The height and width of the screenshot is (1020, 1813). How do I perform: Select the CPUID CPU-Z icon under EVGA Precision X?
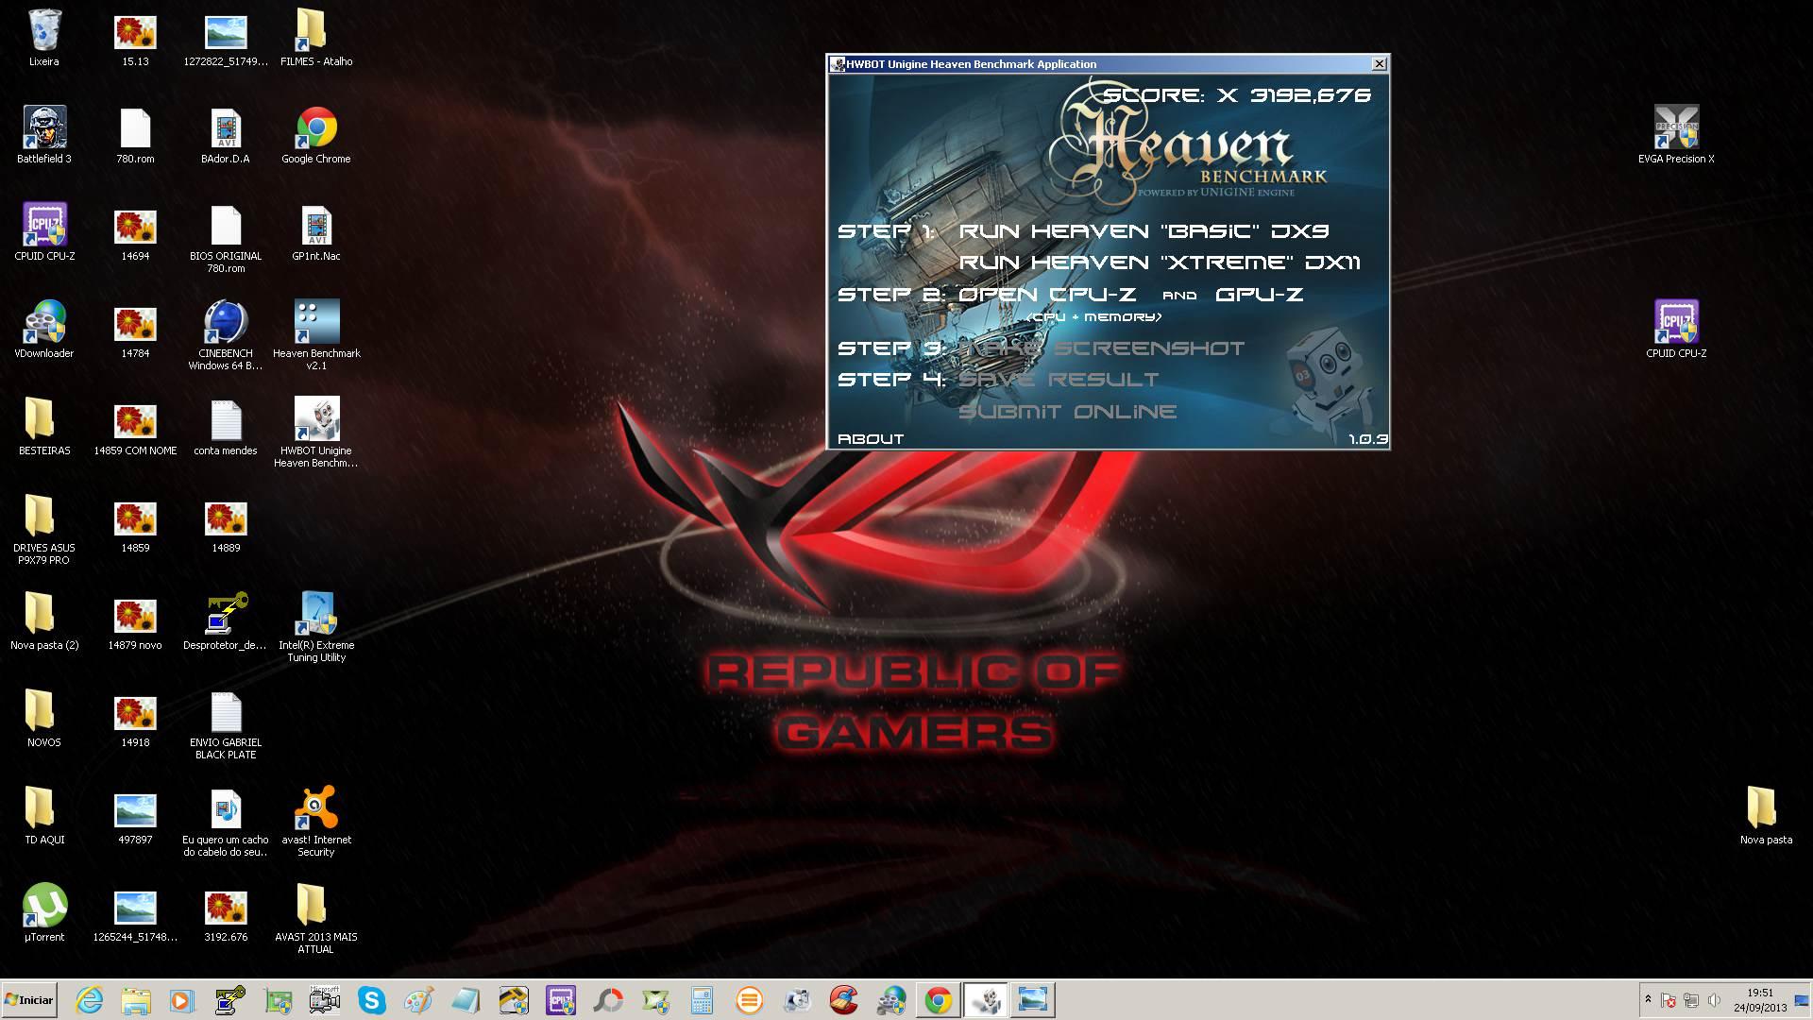tap(1676, 330)
